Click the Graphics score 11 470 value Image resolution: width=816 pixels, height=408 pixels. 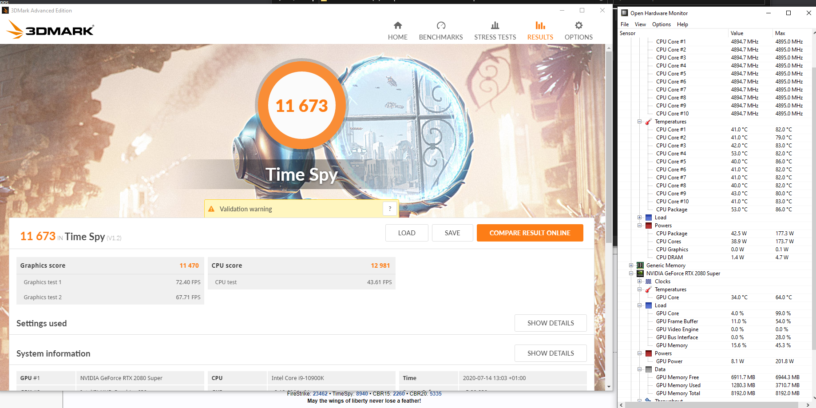[189, 265]
